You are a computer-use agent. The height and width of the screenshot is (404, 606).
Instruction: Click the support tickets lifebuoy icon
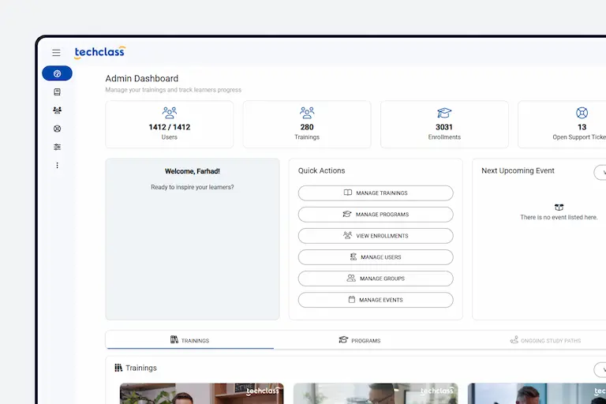(x=582, y=113)
